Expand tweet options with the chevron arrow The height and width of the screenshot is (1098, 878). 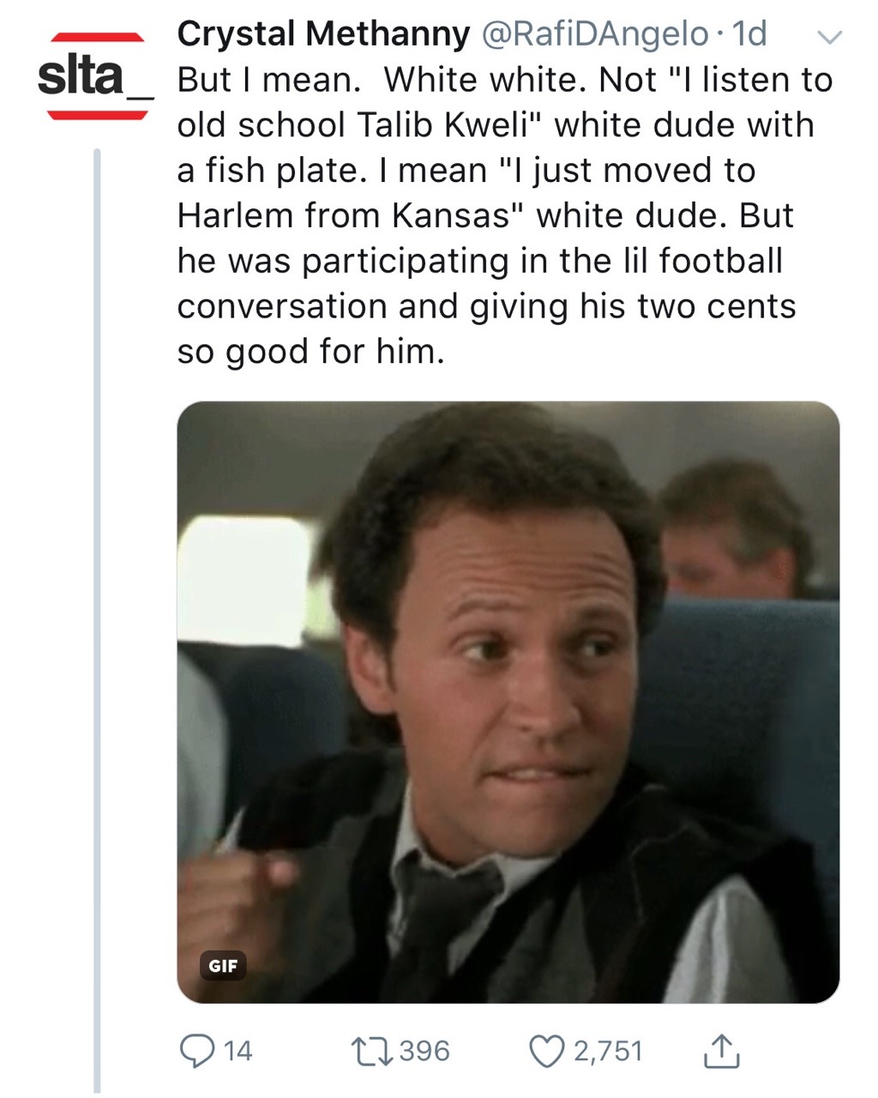tap(830, 37)
